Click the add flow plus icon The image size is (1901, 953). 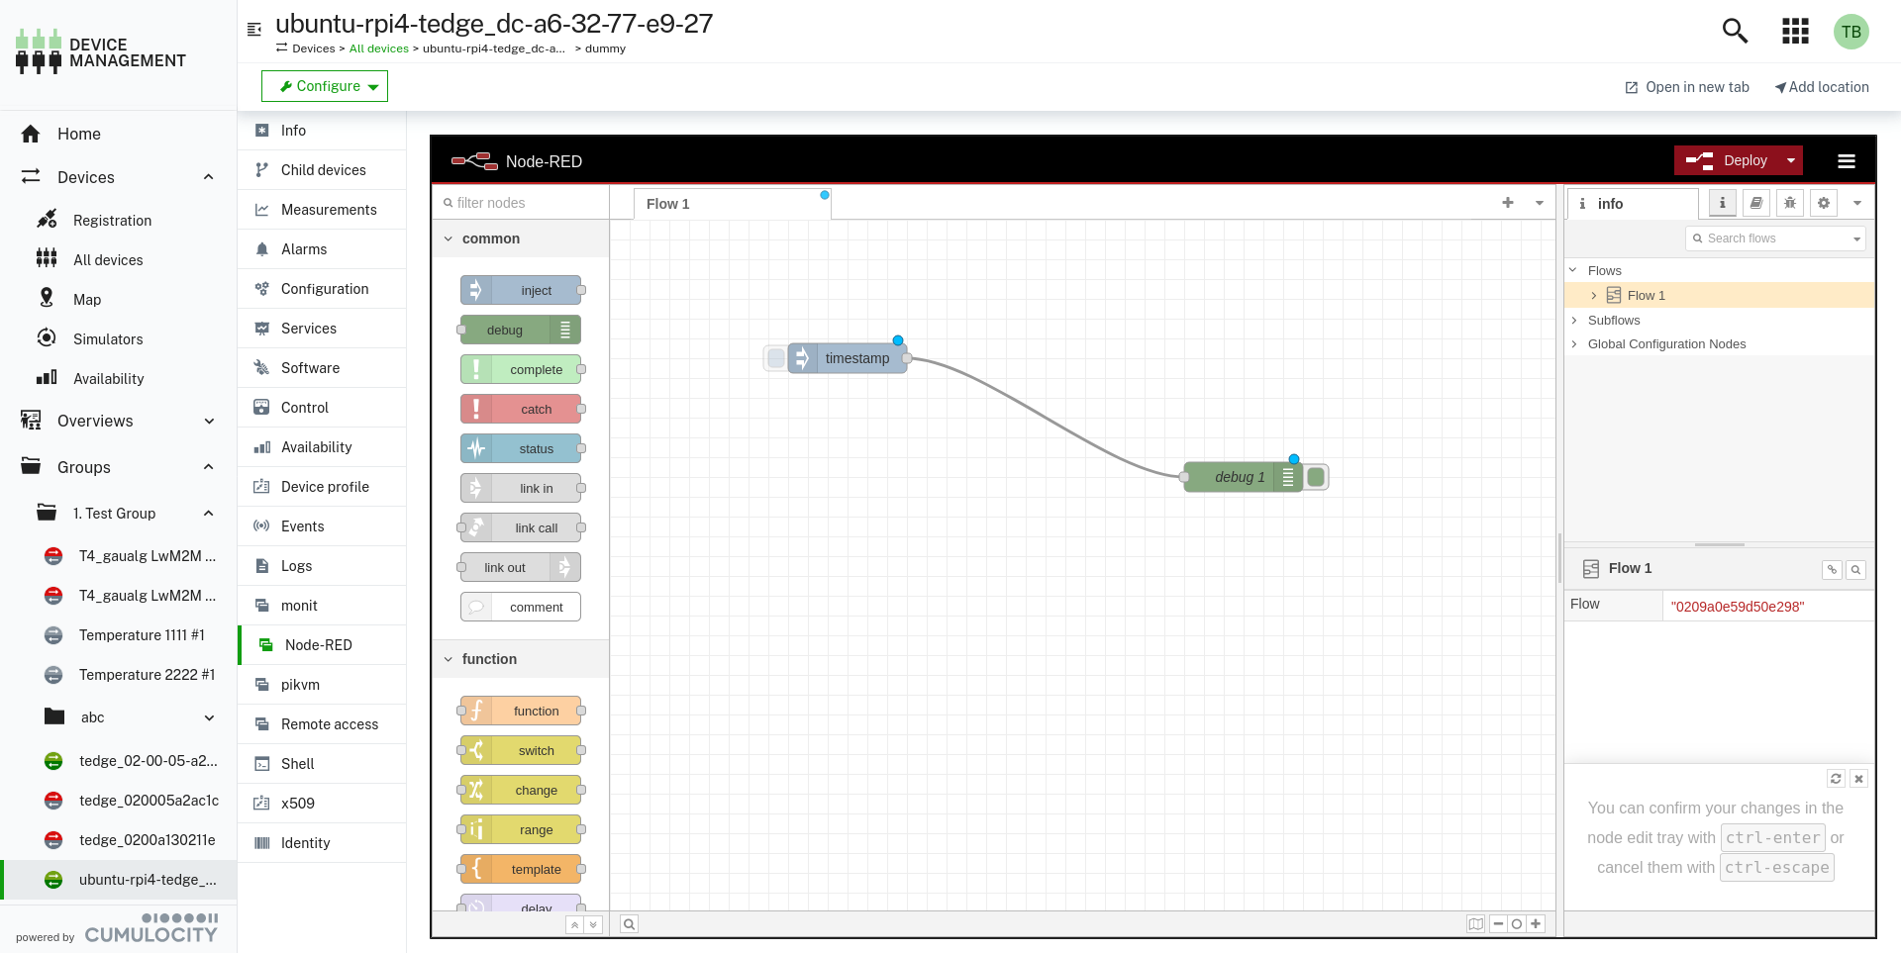[1507, 203]
